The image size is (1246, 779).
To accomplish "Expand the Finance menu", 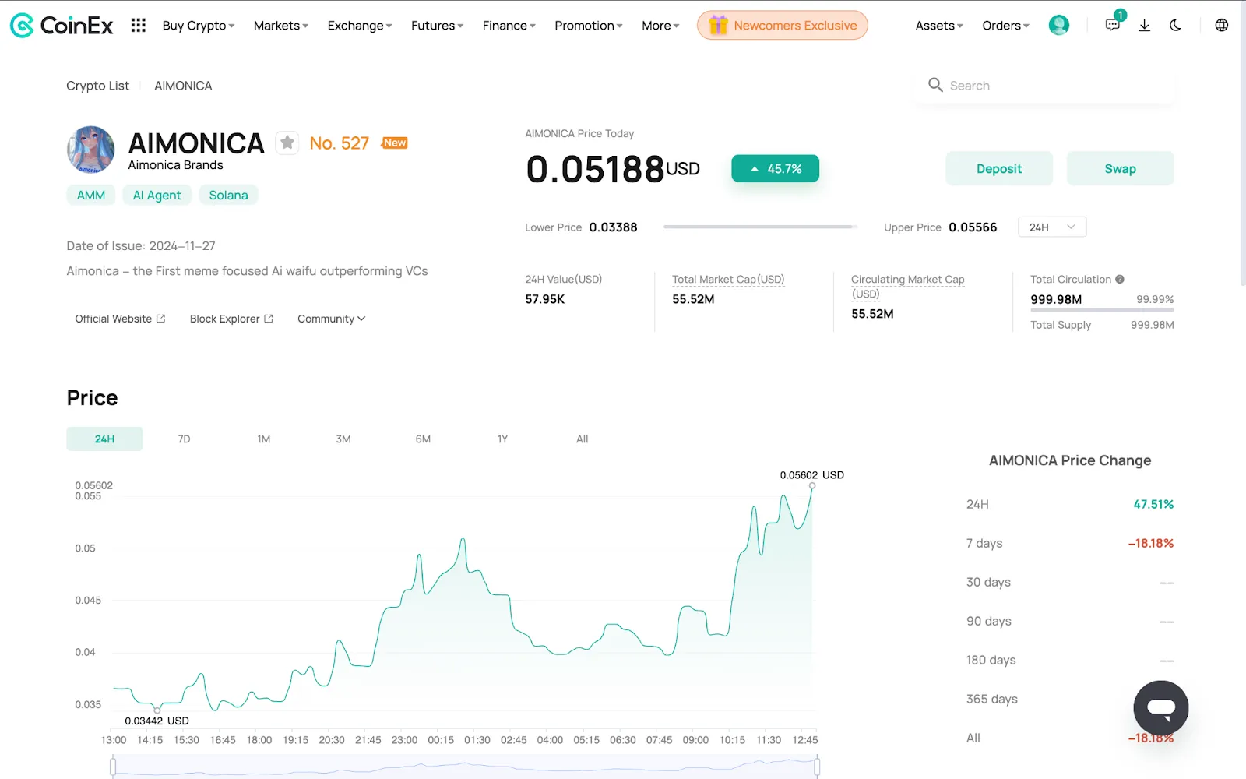I will pyautogui.click(x=509, y=26).
